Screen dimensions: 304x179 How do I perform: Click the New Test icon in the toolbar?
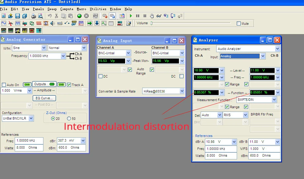click(4, 16)
